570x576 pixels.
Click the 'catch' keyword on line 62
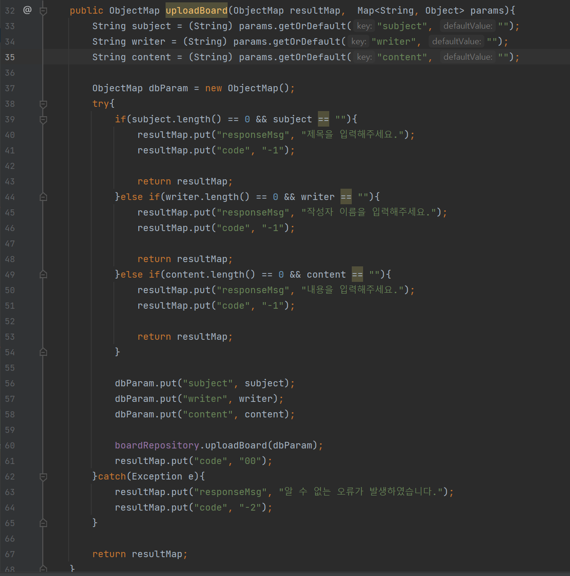112,476
